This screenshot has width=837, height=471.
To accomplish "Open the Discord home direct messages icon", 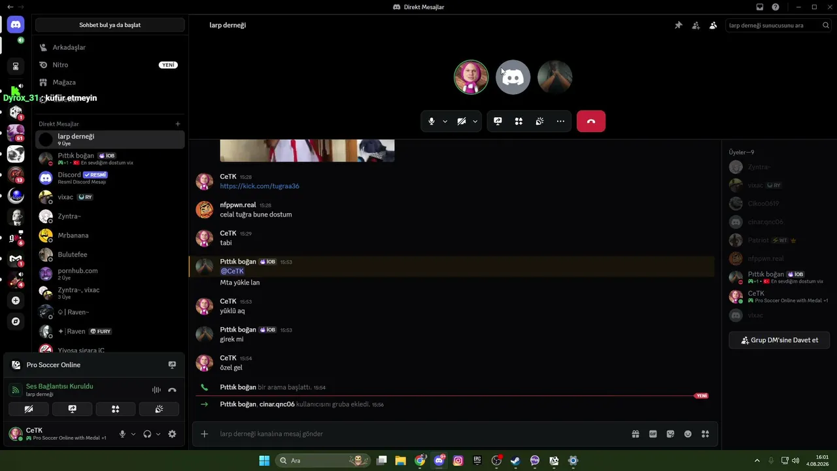I will coord(16,25).
